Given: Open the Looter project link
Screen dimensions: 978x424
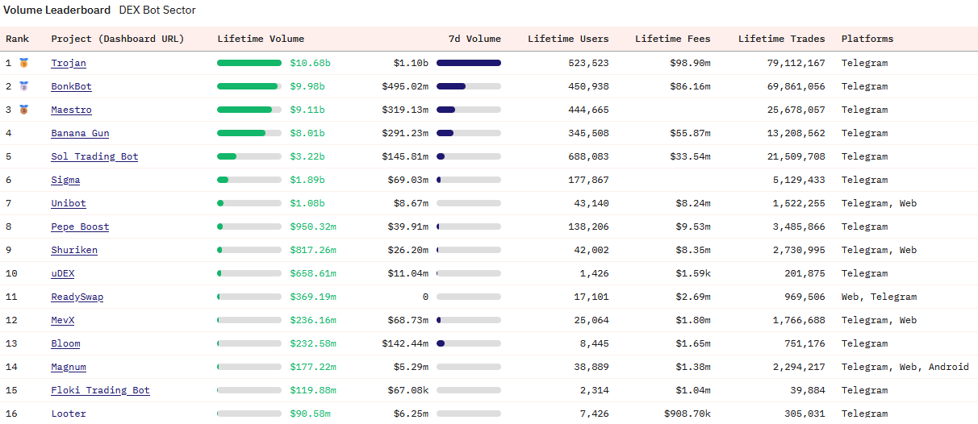Looking at the screenshot, I should pyautogui.click(x=69, y=414).
